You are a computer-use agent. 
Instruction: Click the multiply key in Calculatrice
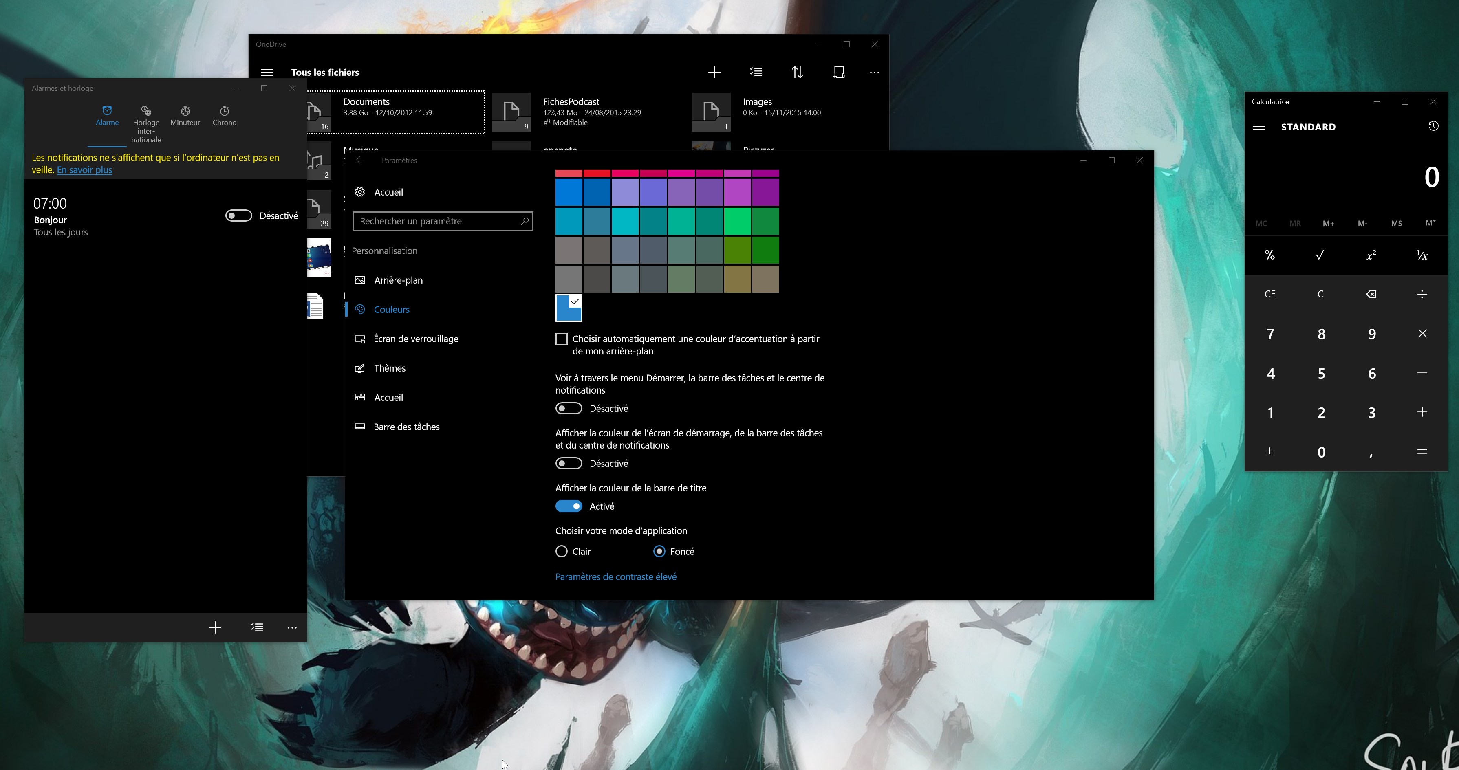pos(1422,334)
